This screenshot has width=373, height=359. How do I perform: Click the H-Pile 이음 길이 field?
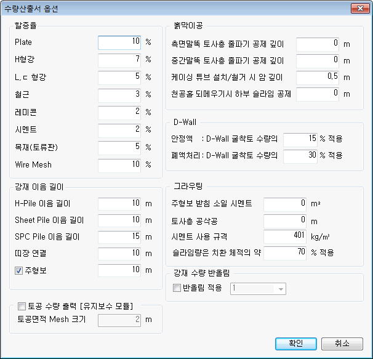[119, 203]
